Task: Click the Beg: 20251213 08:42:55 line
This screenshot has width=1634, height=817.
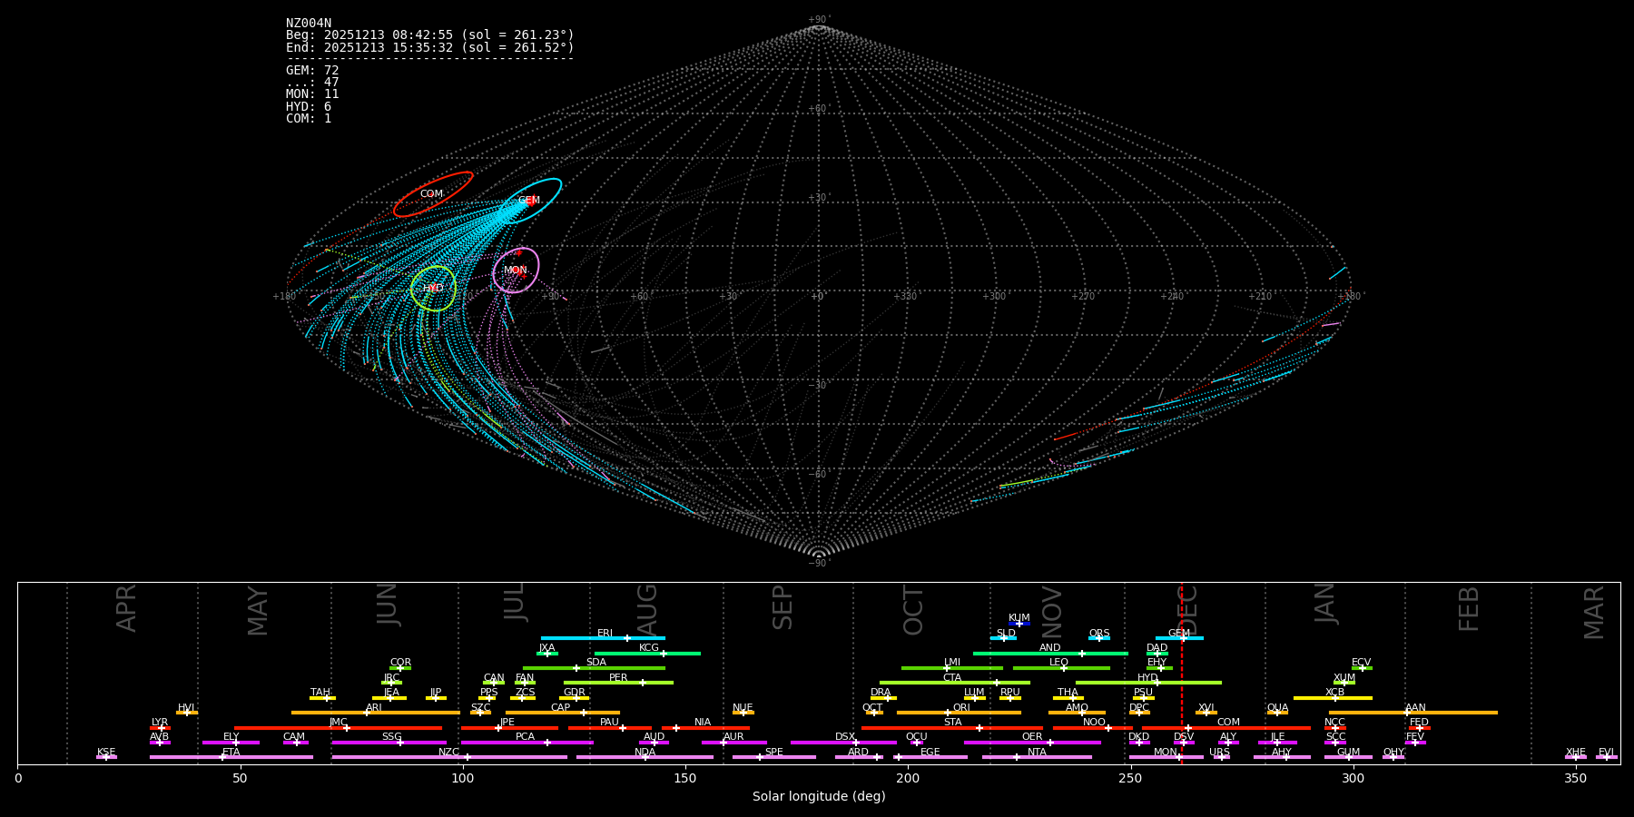Action: coord(430,35)
